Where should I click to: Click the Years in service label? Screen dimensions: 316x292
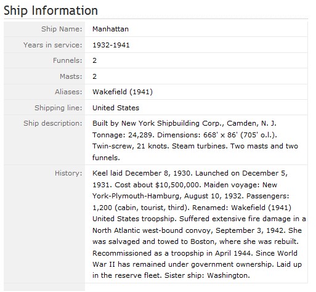pos(52,45)
